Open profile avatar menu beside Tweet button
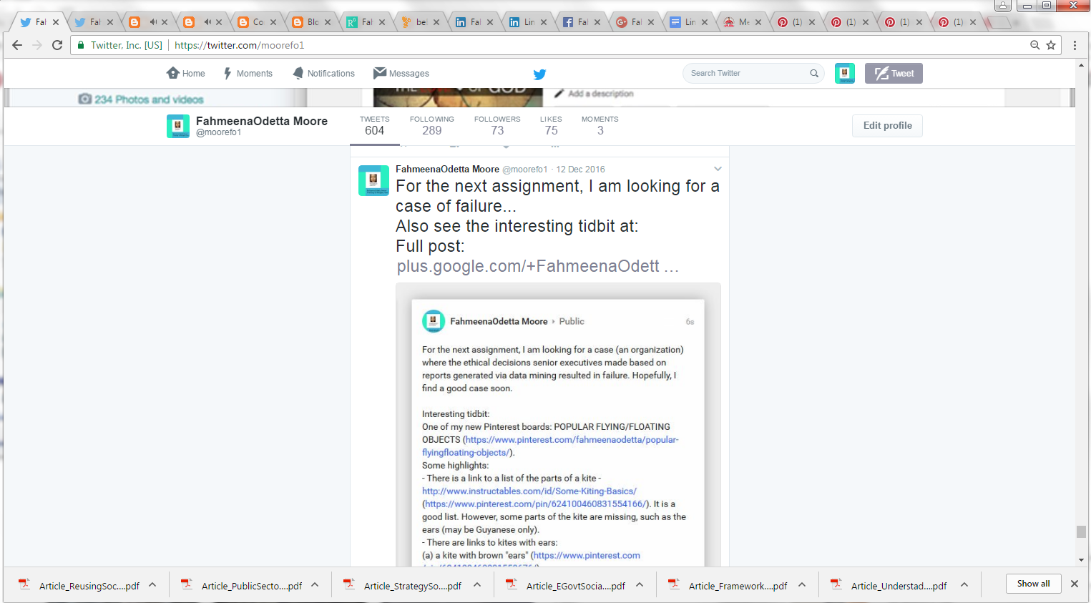The image size is (1091, 603). coord(845,73)
